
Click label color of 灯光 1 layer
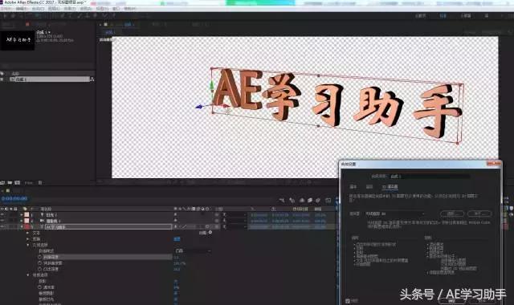[x=27, y=215]
